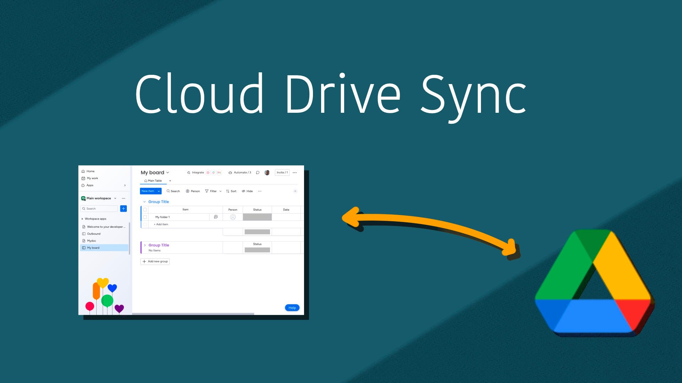
Task: Open My work in the sidebar
Action: coord(90,178)
